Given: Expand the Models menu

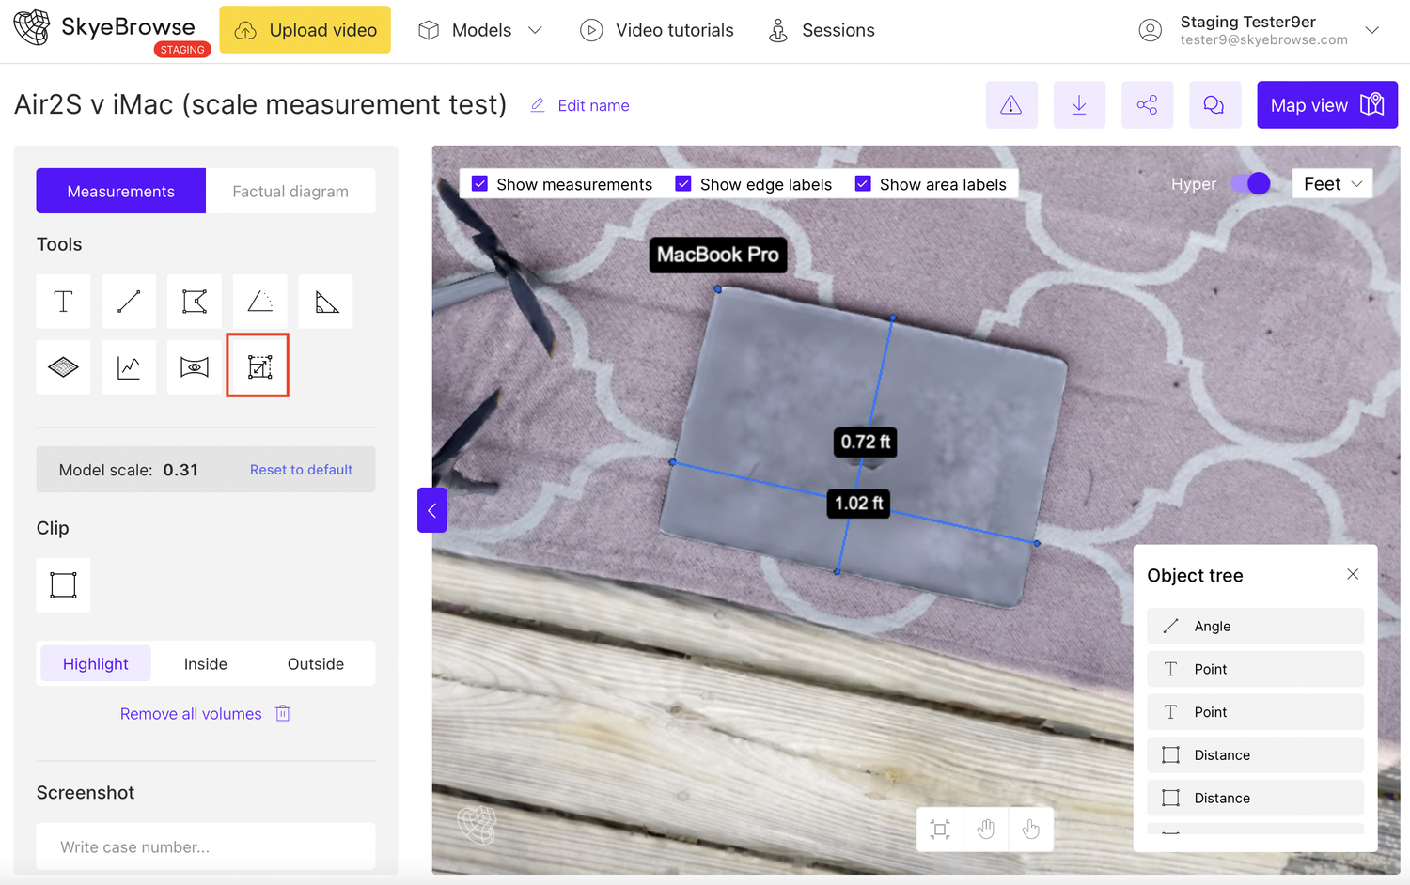Looking at the screenshot, I should point(480,29).
